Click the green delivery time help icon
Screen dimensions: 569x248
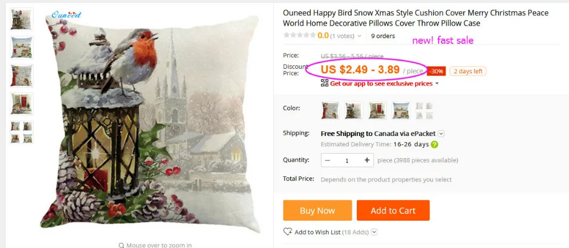[x=434, y=144]
